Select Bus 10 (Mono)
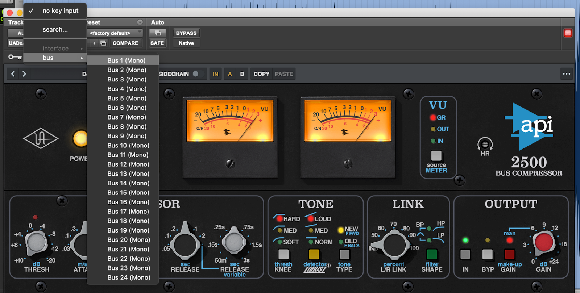 pos(123,145)
